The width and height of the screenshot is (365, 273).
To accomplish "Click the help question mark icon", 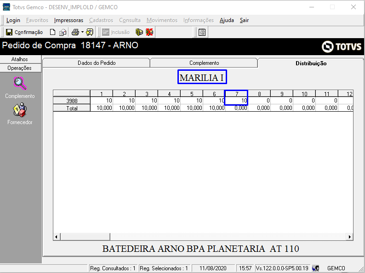I will [90, 32].
